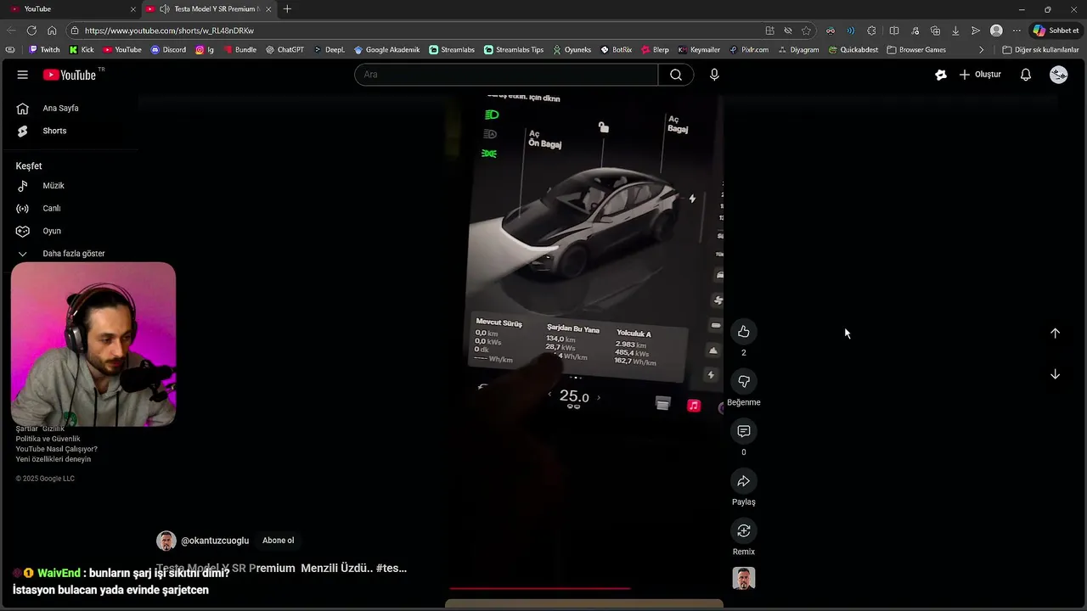The width and height of the screenshot is (1087, 611).
Task: Open a new browser tab
Action: (x=287, y=8)
